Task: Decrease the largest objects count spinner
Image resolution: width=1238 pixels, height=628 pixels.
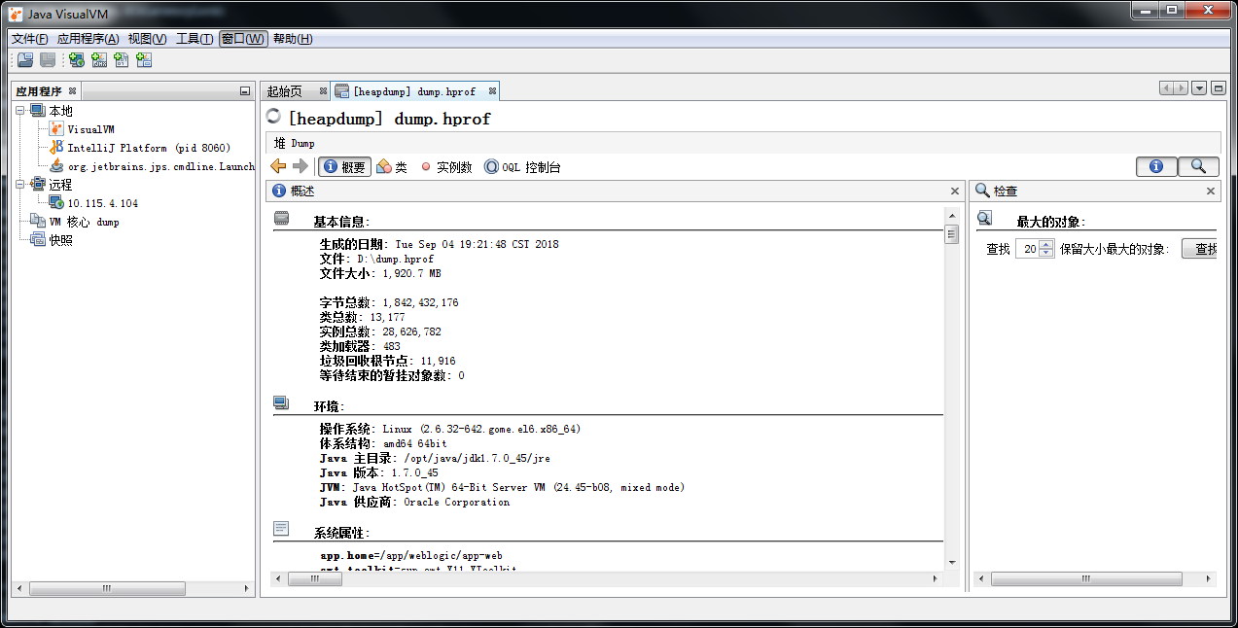Action: 1046,253
